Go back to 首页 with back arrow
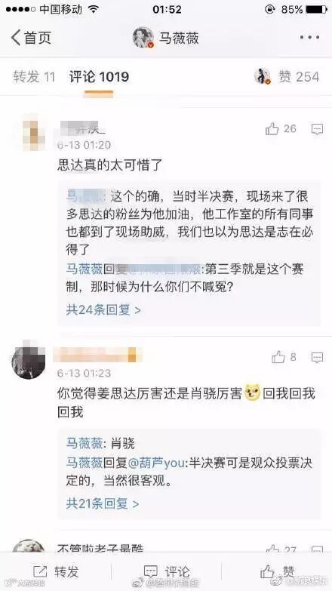The width and height of the screenshot is (332, 591). point(16,38)
